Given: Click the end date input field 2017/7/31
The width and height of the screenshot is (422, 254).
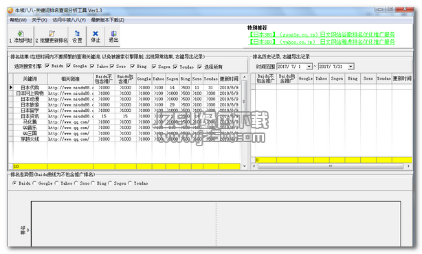Looking at the screenshot, I should pos(333,67).
